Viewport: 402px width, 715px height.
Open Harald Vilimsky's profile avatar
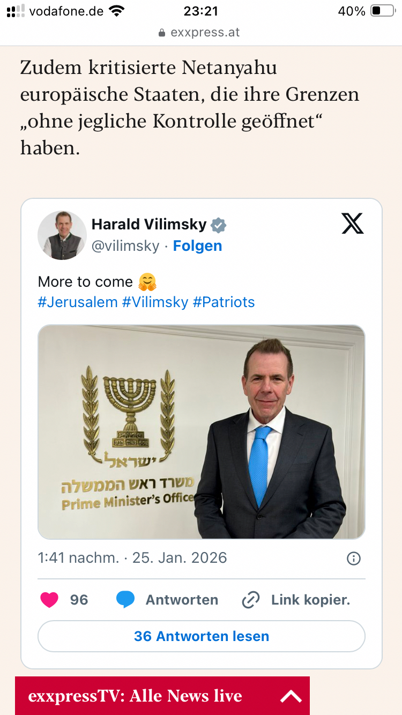(x=62, y=235)
